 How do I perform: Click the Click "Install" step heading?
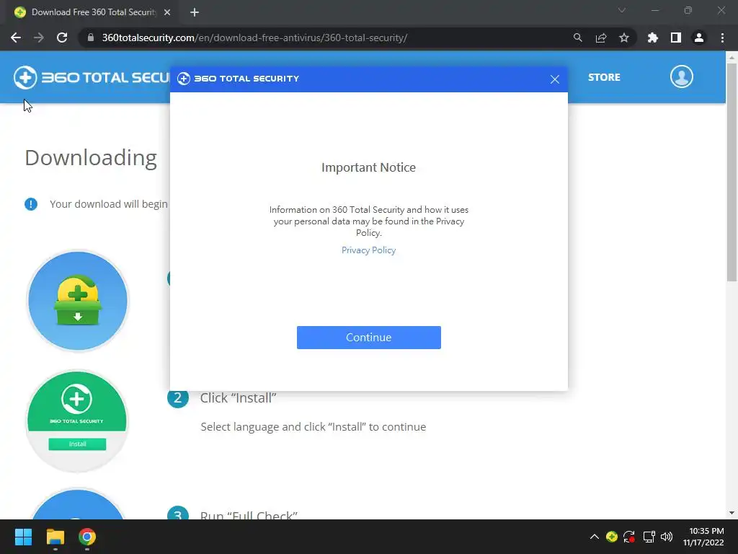238,398
